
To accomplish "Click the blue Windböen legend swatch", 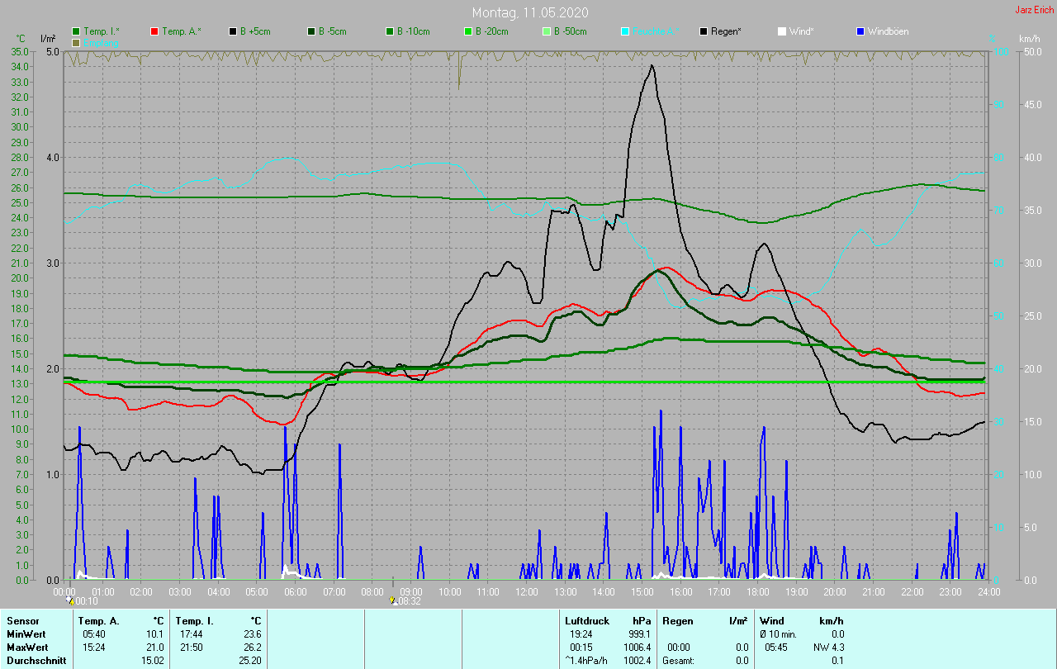I will [x=860, y=31].
